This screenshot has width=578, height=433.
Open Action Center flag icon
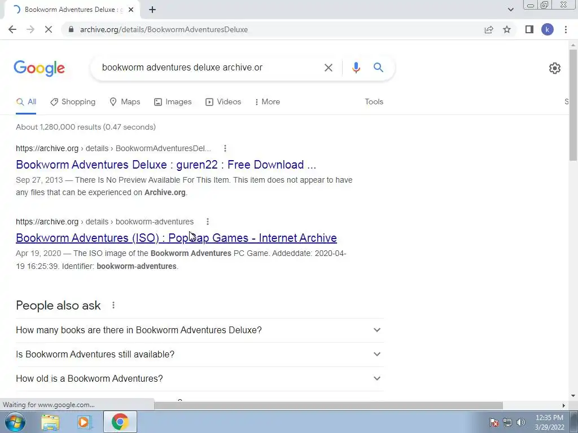point(494,422)
